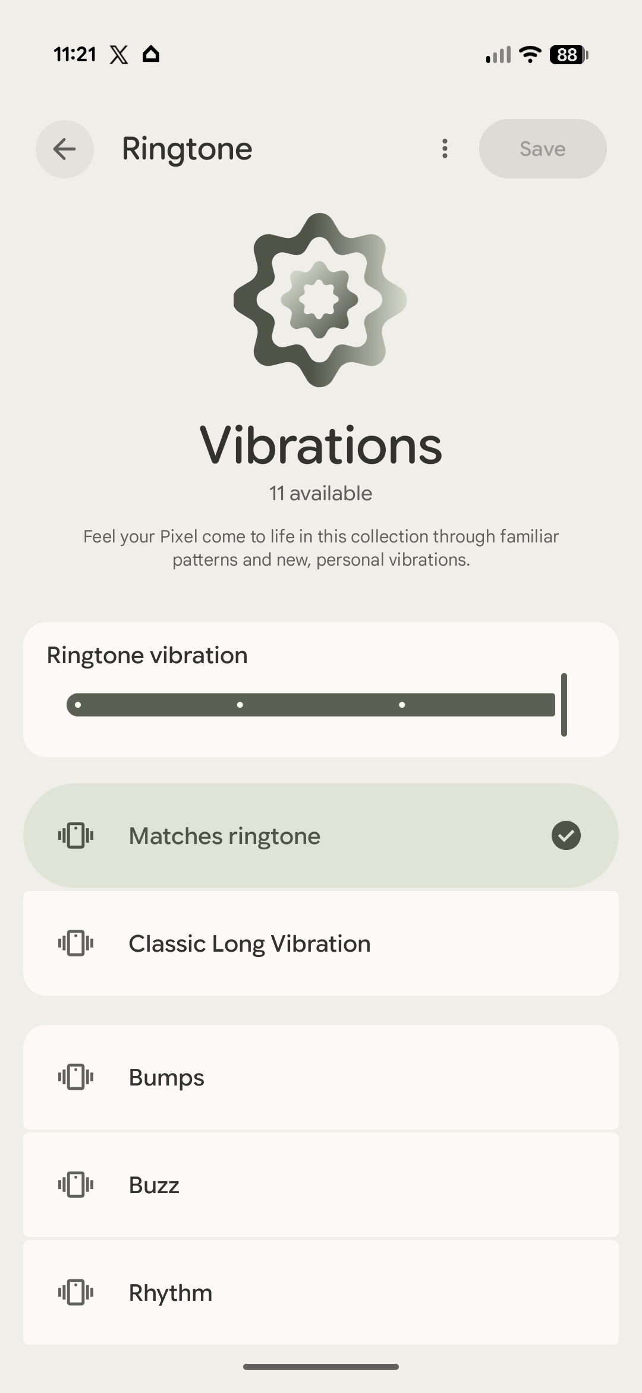Click the vibrate icon next to Buzz

76,1185
